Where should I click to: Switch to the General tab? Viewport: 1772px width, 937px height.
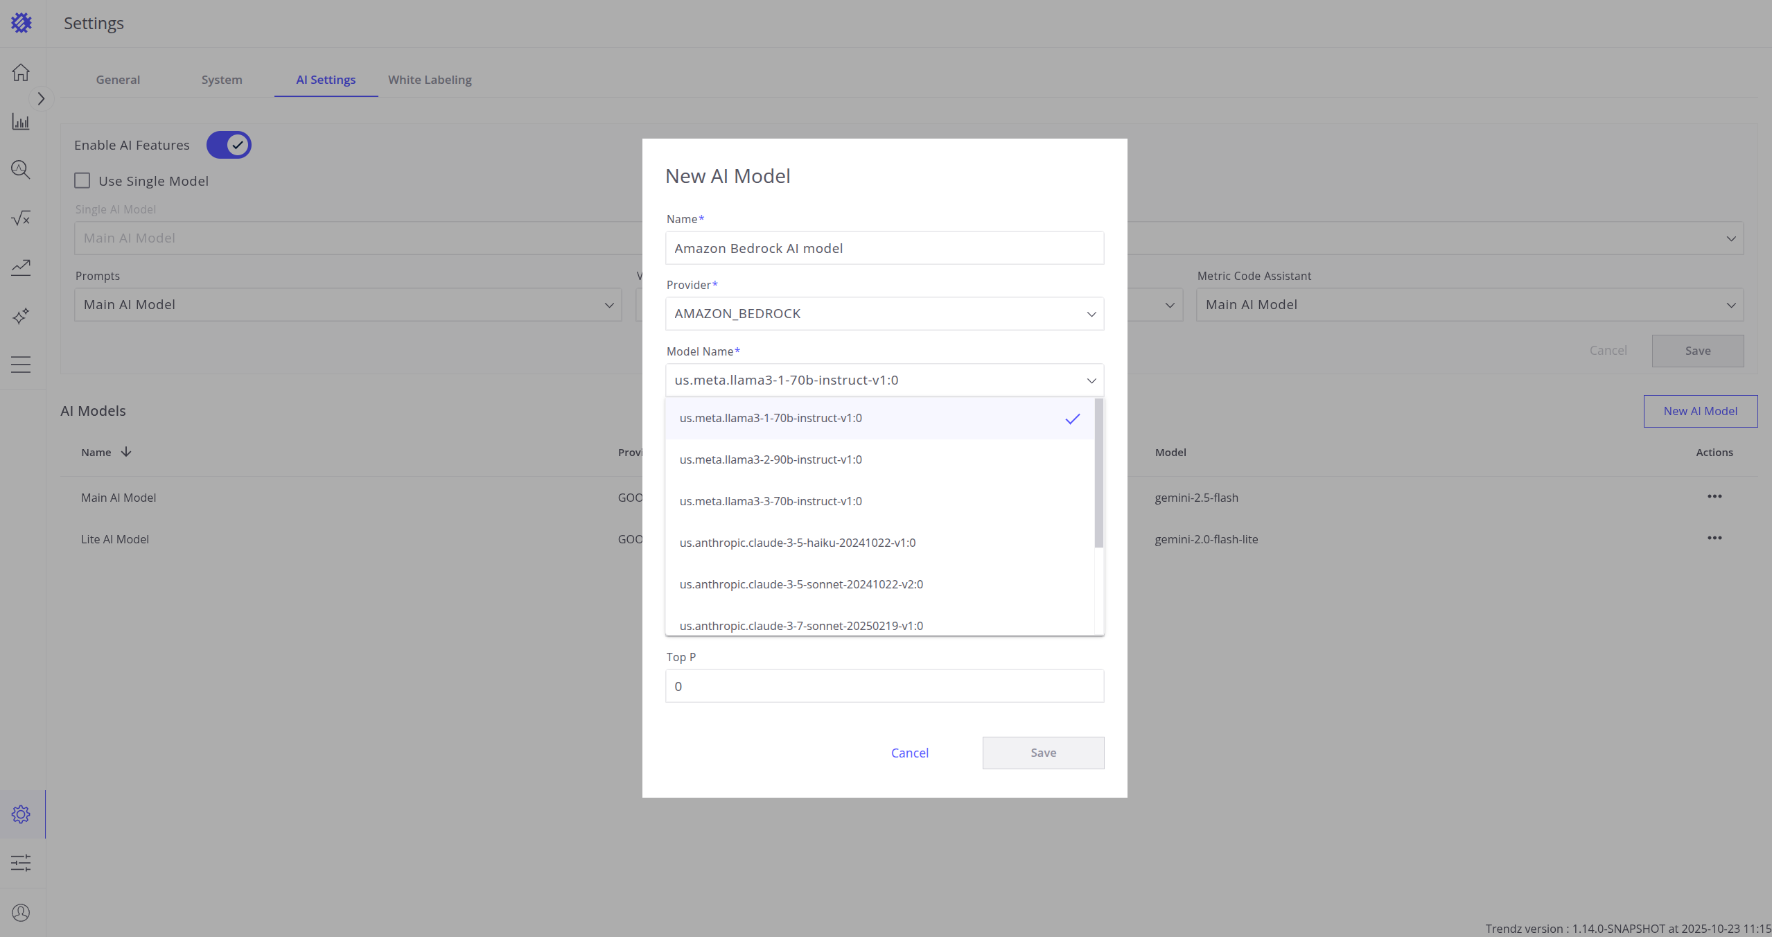(118, 80)
